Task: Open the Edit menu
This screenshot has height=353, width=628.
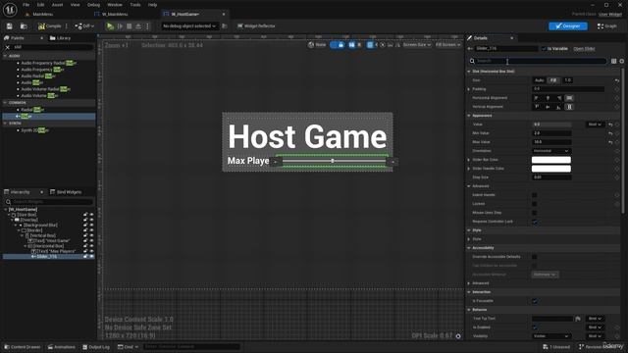Action: tap(40, 5)
